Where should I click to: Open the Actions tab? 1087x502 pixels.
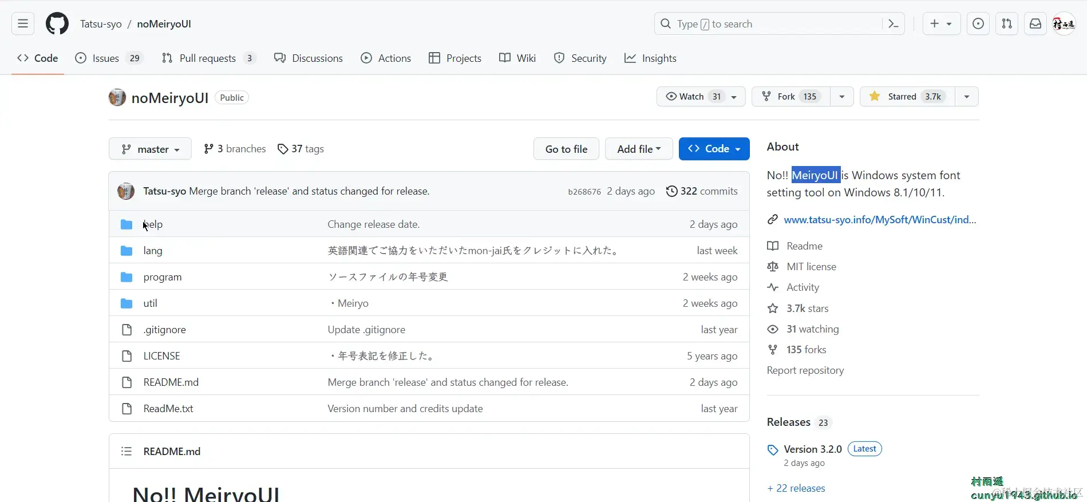pyautogui.click(x=386, y=58)
